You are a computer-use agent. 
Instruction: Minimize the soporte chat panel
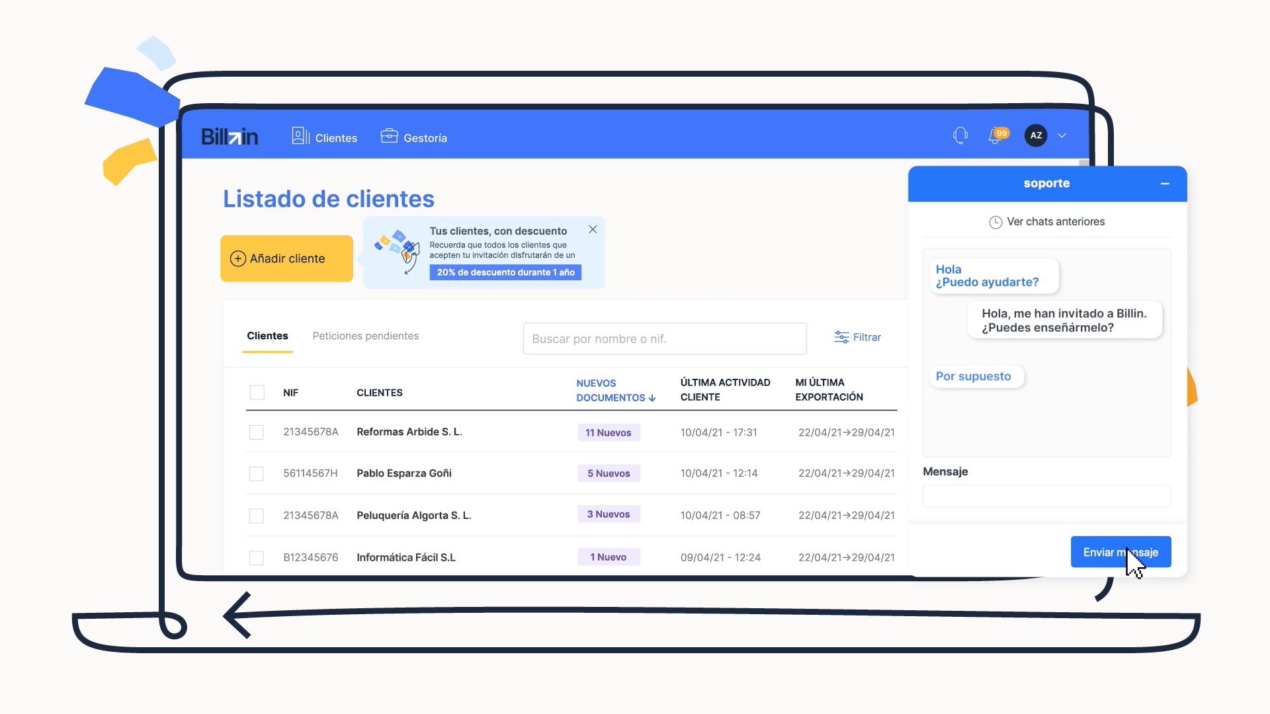pos(1165,184)
